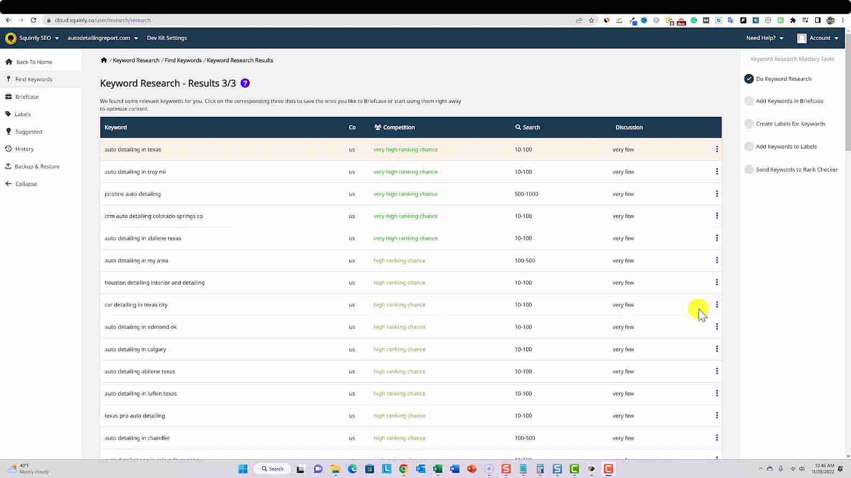851x478 pixels.
Task: Click the home breadcrumb icon
Action: click(x=104, y=60)
